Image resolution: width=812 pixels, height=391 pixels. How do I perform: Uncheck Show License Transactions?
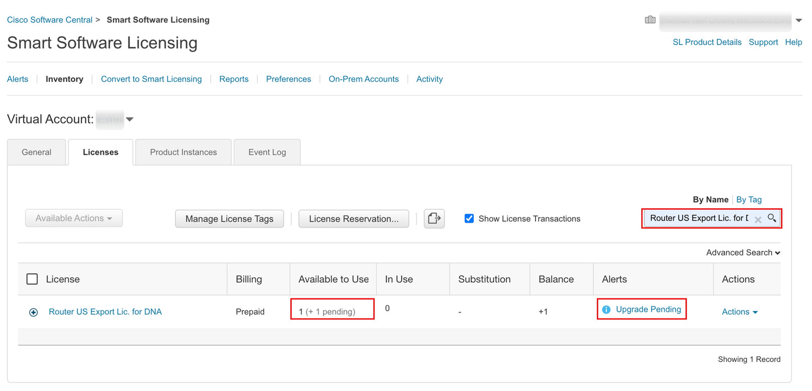[x=469, y=218]
